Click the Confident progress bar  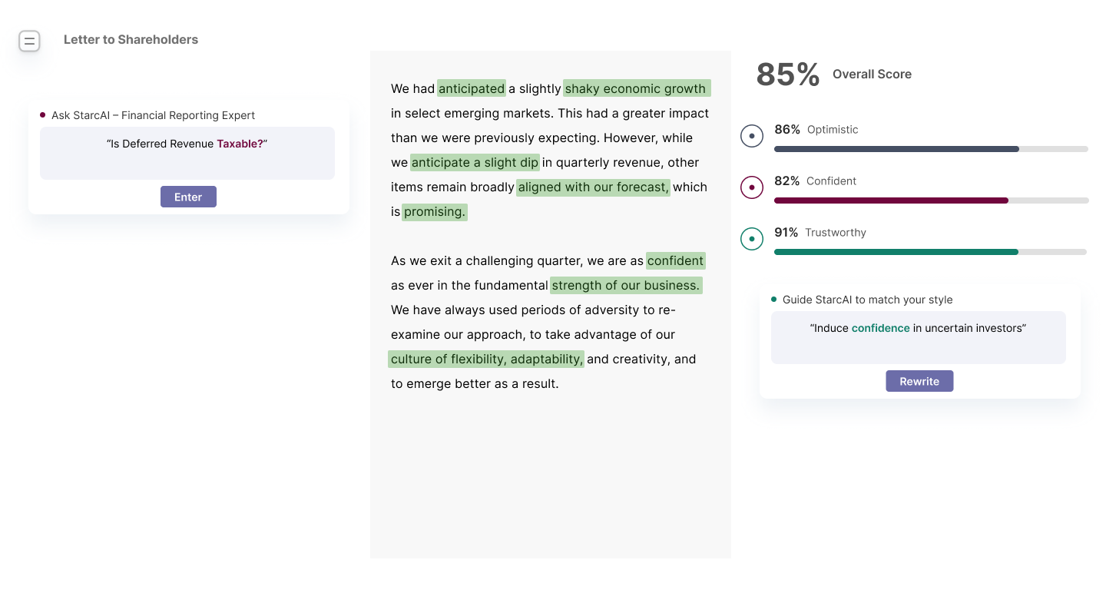coord(931,200)
